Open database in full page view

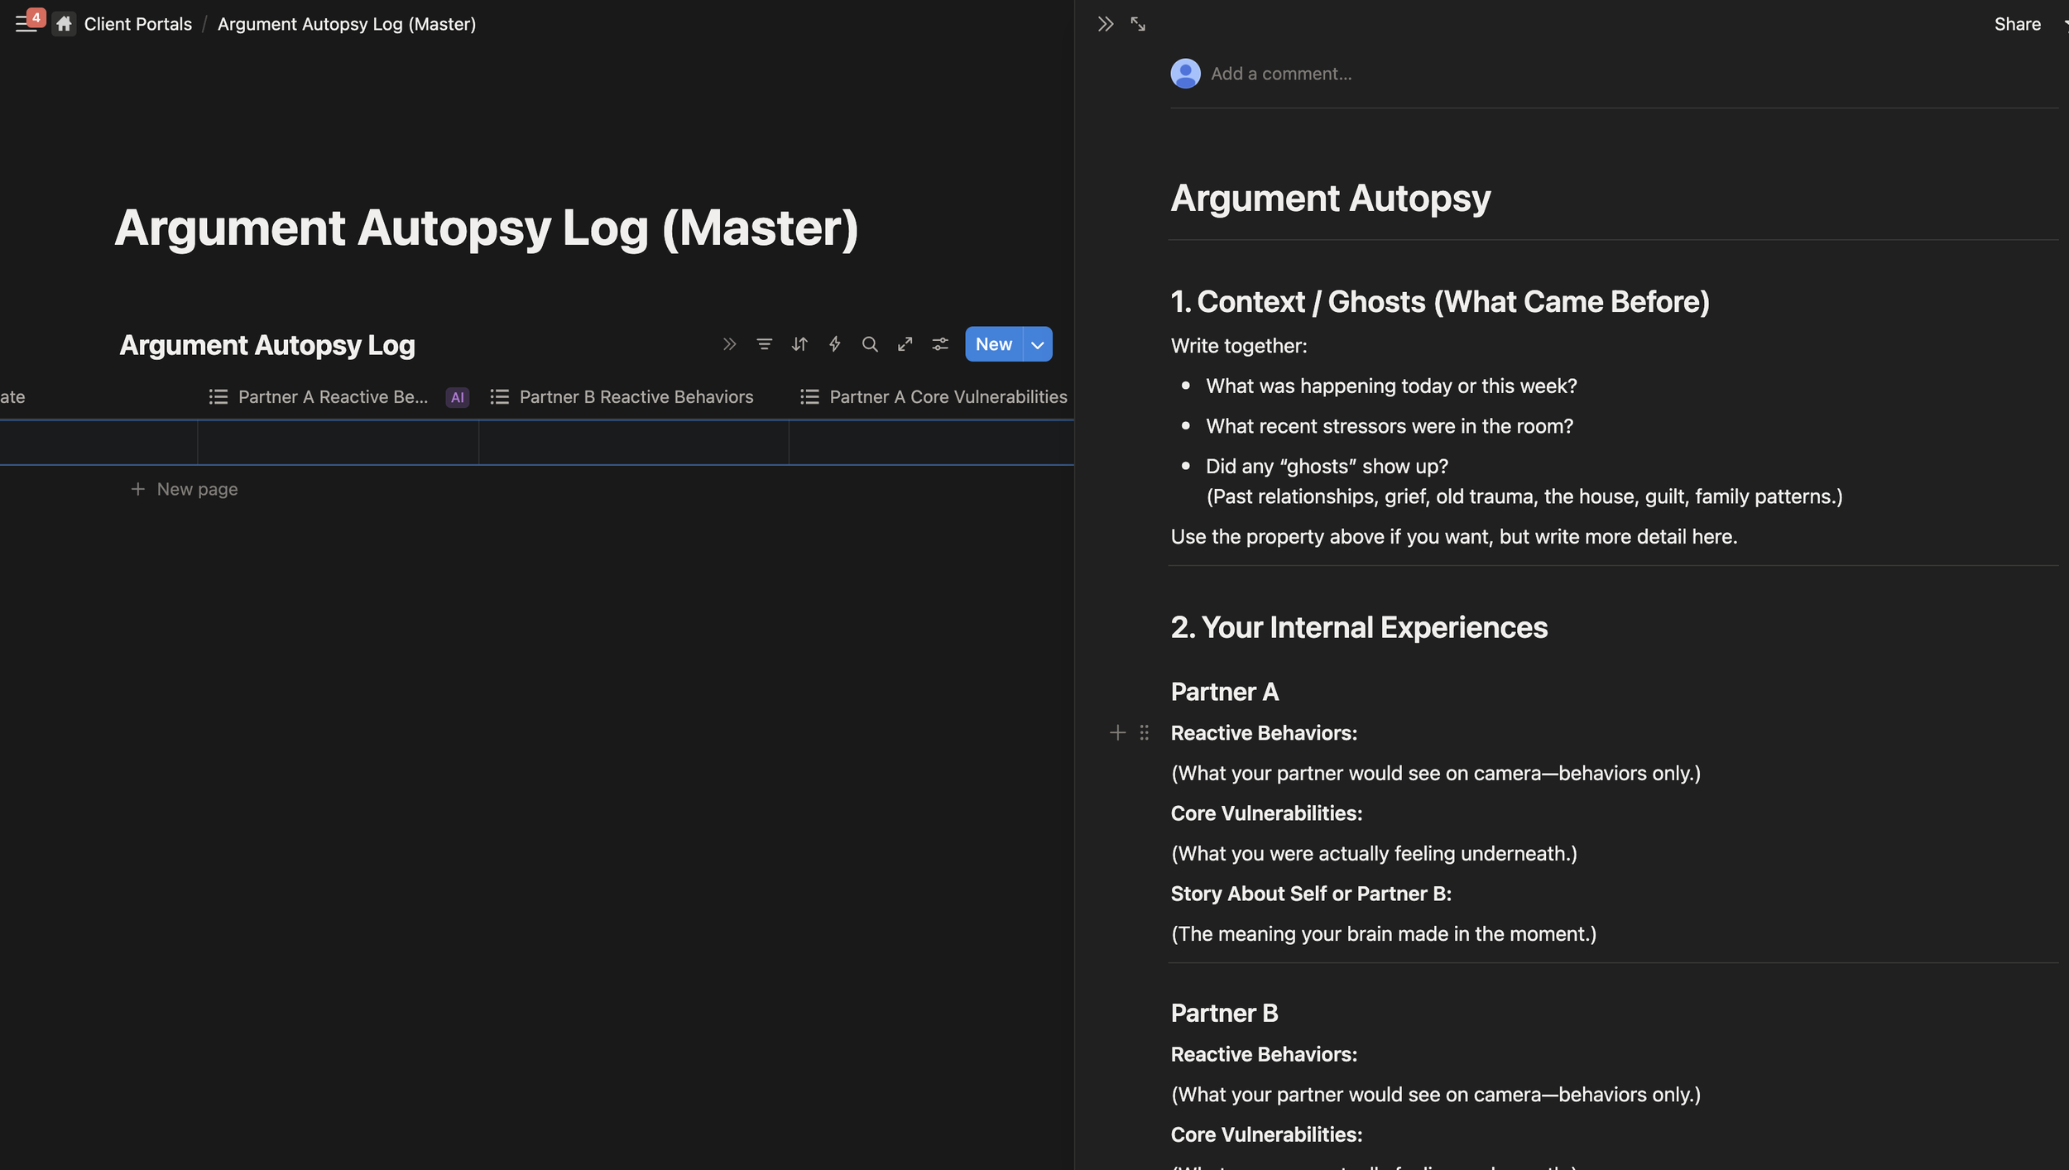click(905, 344)
